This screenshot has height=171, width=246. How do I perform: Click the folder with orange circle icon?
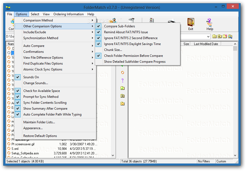point(123,104)
